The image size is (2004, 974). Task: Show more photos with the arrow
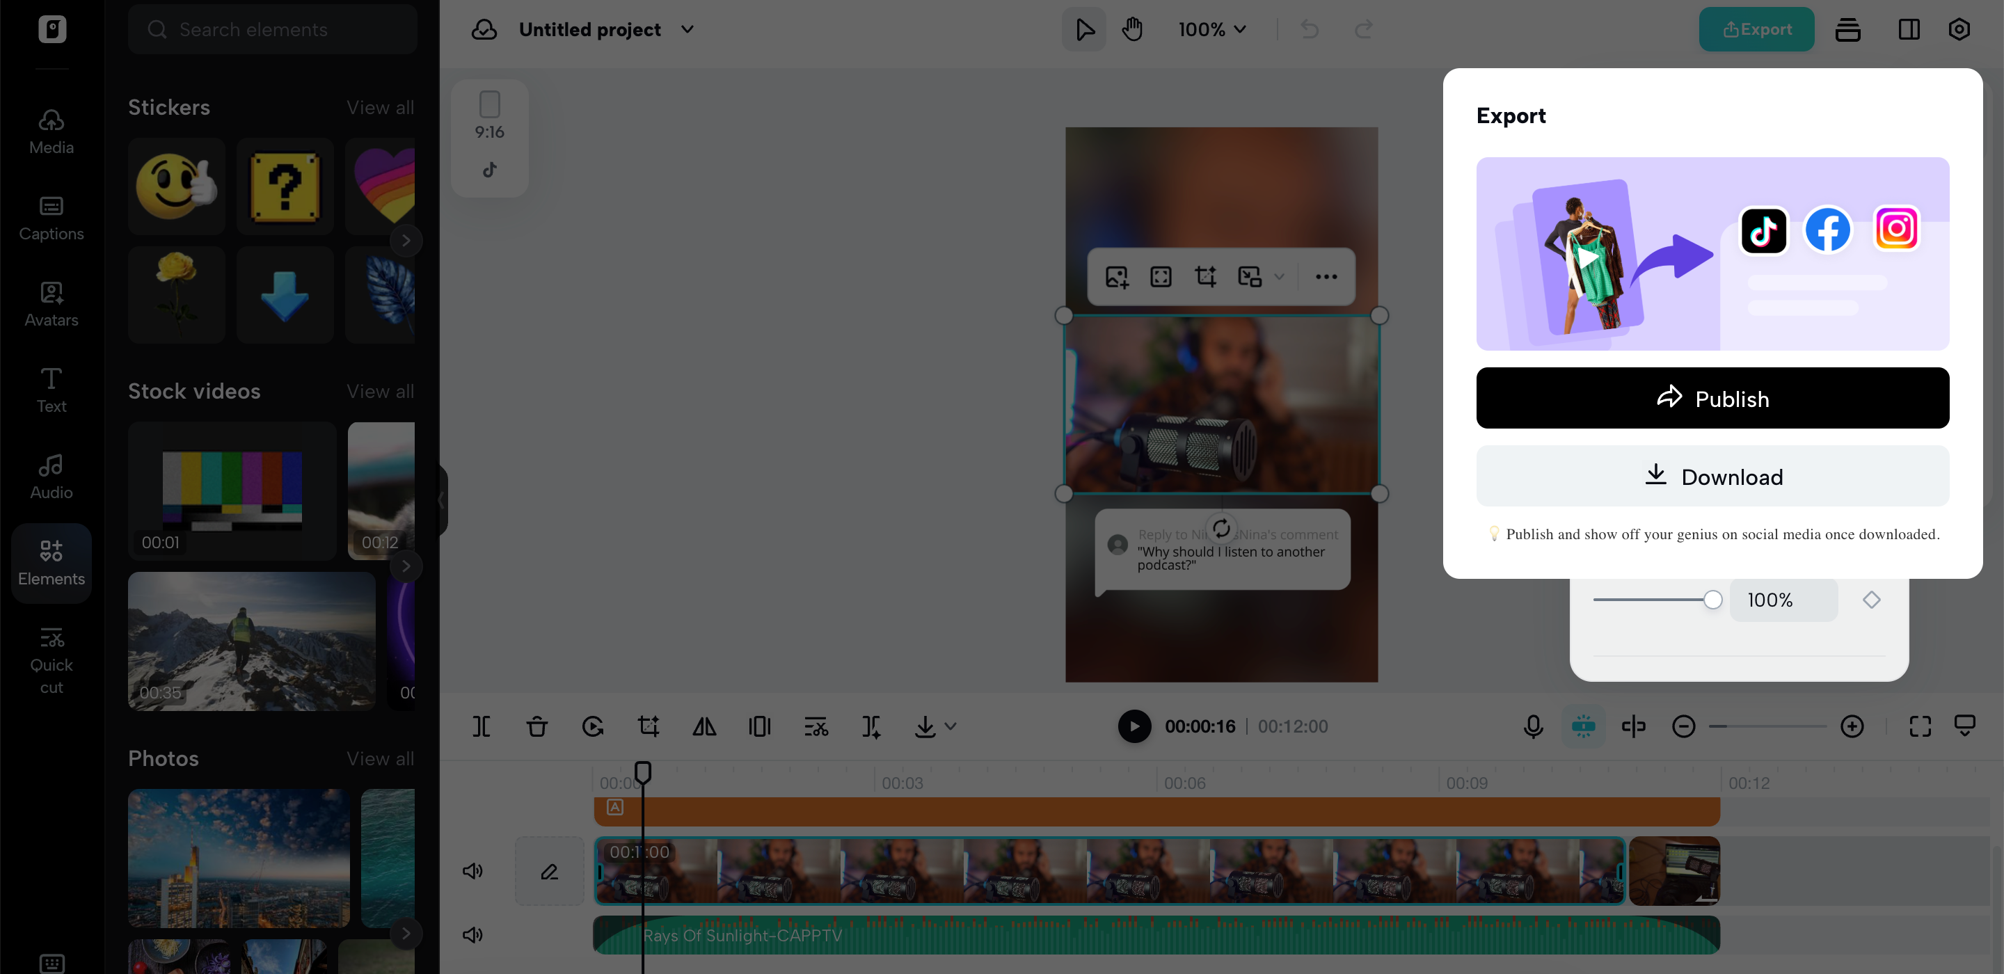405,934
